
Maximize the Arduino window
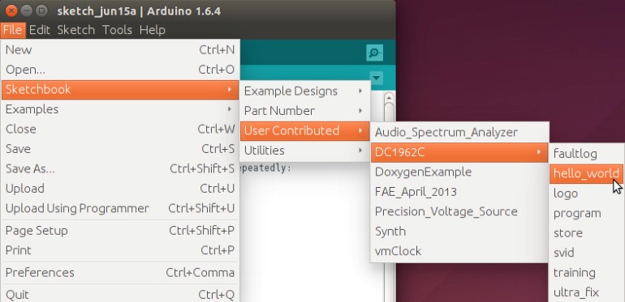pyautogui.click(x=41, y=11)
